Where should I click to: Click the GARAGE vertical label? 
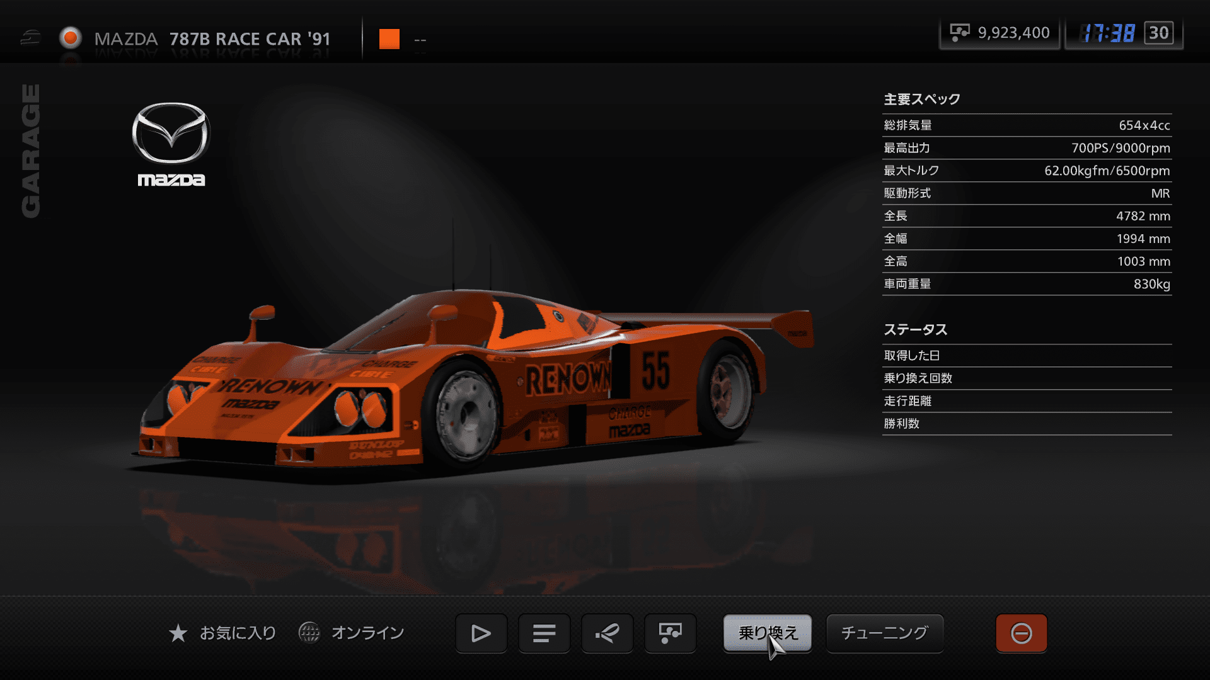click(31, 151)
